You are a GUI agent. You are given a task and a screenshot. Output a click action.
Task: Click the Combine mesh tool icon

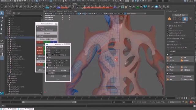tap(168, 58)
